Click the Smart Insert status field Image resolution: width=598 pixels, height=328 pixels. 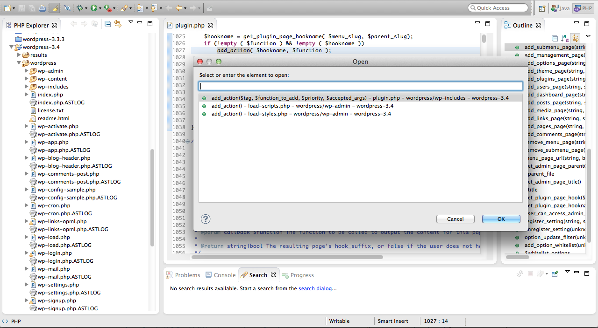click(x=393, y=321)
